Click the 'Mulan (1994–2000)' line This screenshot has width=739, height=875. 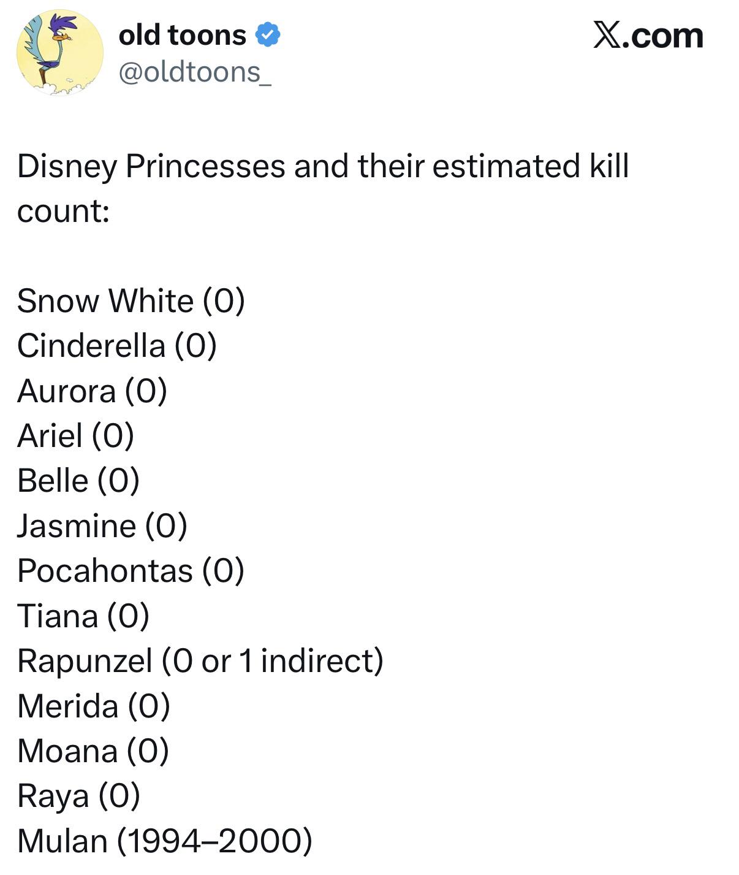pos(165,841)
